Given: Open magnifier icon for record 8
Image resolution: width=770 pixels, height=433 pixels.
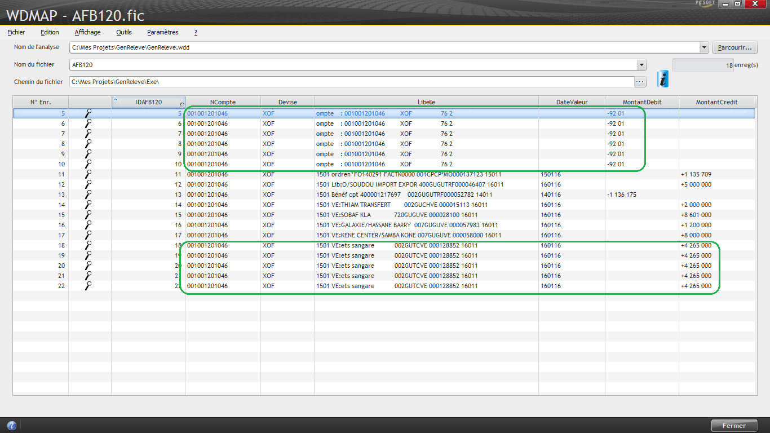Looking at the screenshot, I should click(x=88, y=144).
